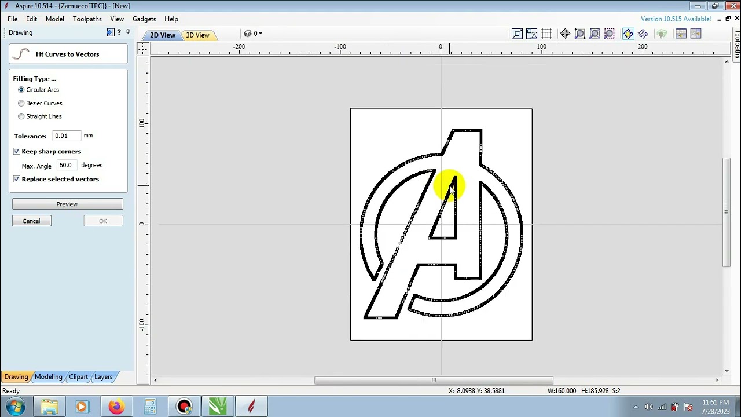Open Calculator from the taskbar
The height and width of the screenshot is (417, 741).
point(150,407)
